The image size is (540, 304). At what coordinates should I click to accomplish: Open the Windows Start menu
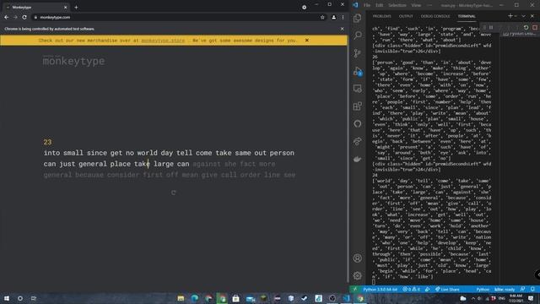(7, 298)
